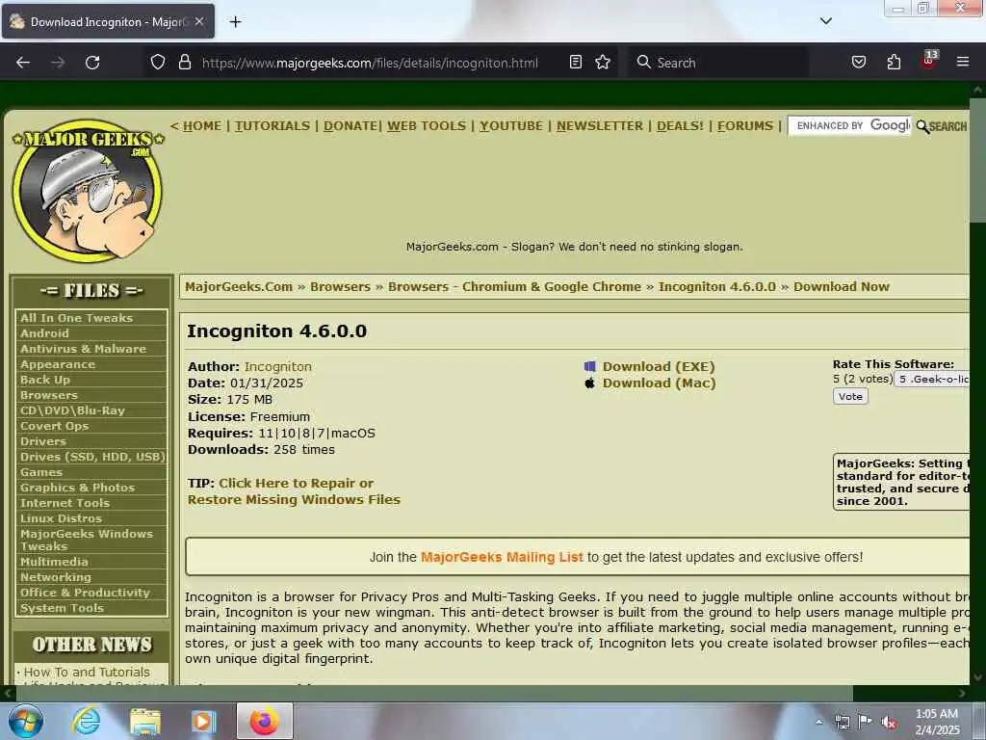Open the TUTORIALS menu link
The image size is (986, 740).
tap(272, 126)
